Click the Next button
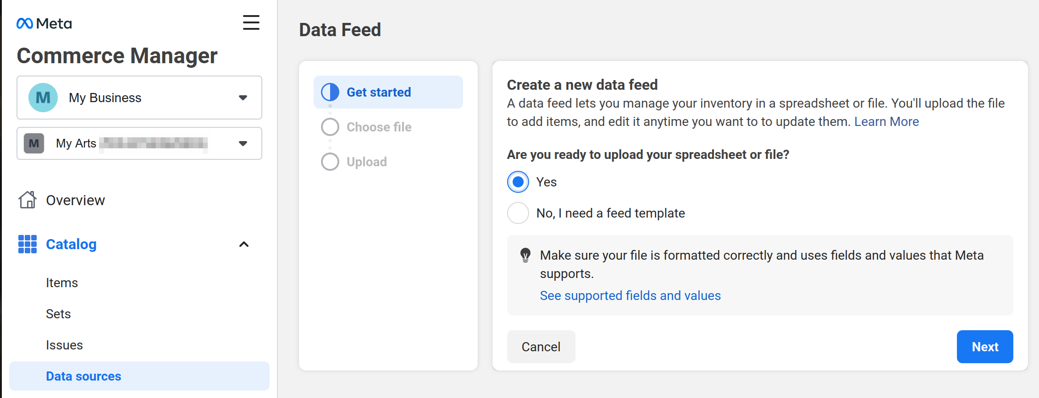 pos(985,347)
